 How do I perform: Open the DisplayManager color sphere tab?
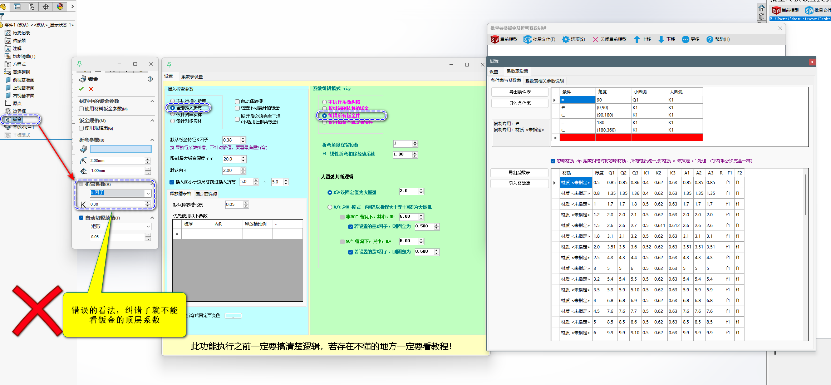(60, 6)
